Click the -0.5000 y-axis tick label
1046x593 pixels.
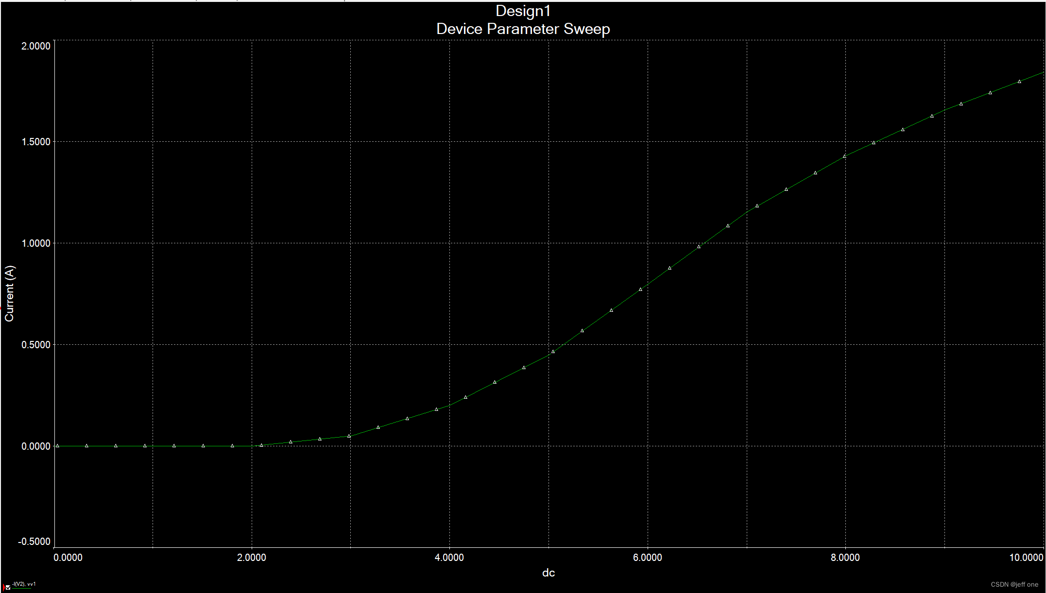click(34, 542)
